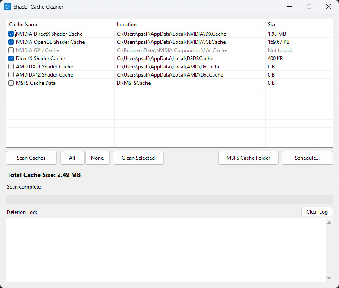Uncheck the NVIDIA DirectX Shader Cache checkbox

pyautogui.click(x=11, y=34)
